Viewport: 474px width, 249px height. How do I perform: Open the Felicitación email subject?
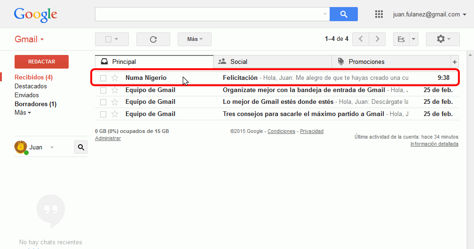[x=240, y=78]
